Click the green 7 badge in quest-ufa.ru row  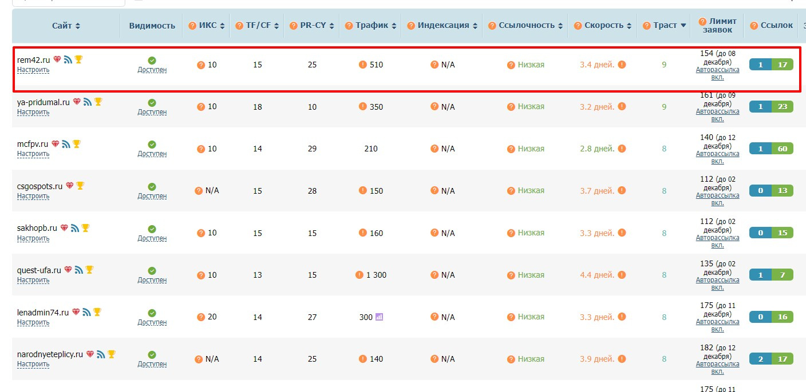click(783, 275)
